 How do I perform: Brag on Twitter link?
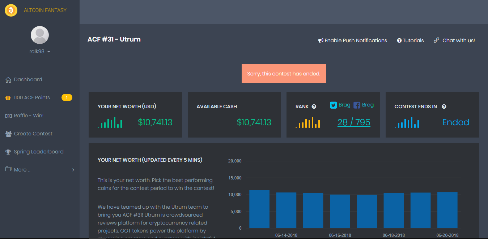coord(344,105)
